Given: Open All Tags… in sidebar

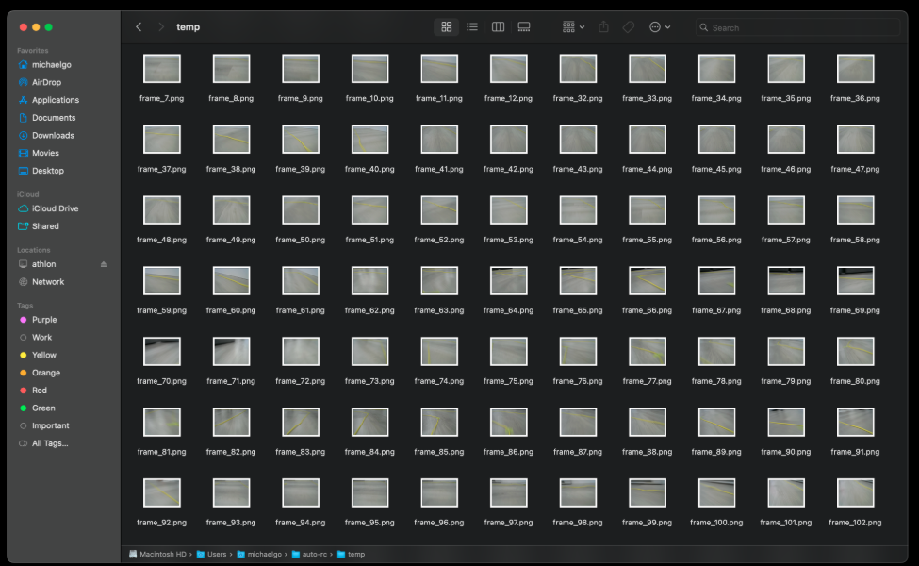Looking at the screenshot, I should pos(50,443).
